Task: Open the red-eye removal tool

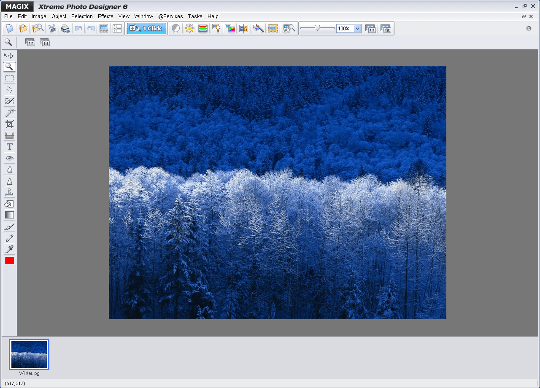Action: (x=9, y=158)
